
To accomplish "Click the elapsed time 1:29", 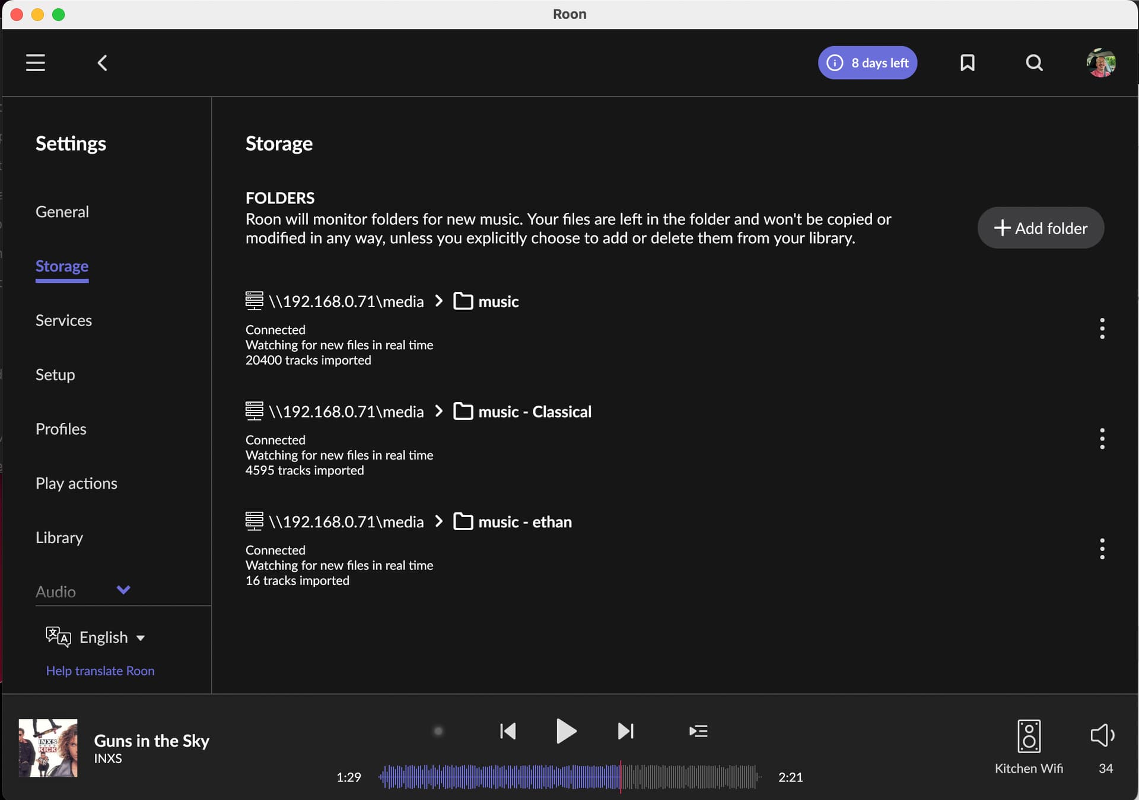I will 349,777.
